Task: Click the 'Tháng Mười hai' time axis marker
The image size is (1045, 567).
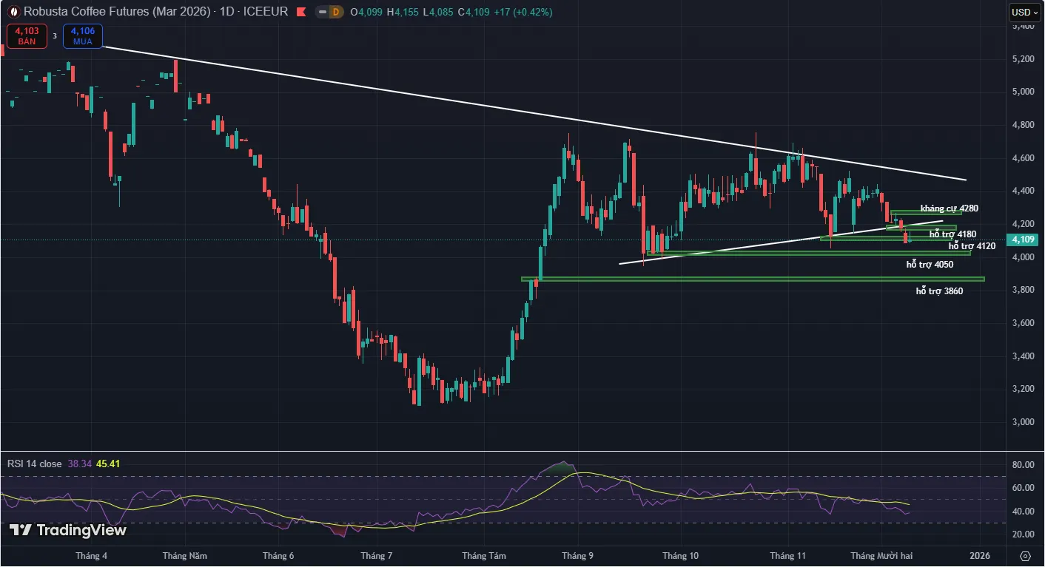Action: (x=881, y=555)
